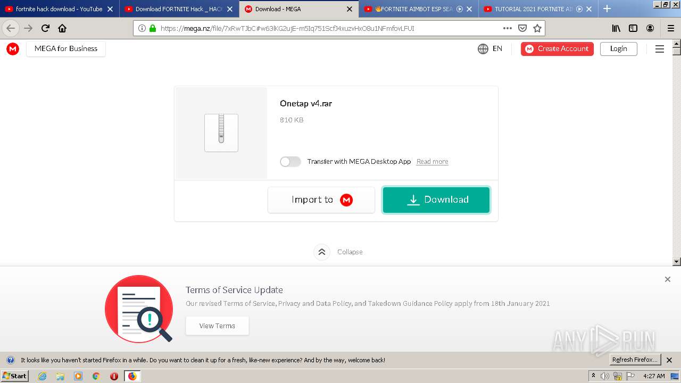This screenshot has width=681, height=383.
Task: Mute audio on FORTNITE AIMBOT ESP tab
Action: tap(460, 9)
